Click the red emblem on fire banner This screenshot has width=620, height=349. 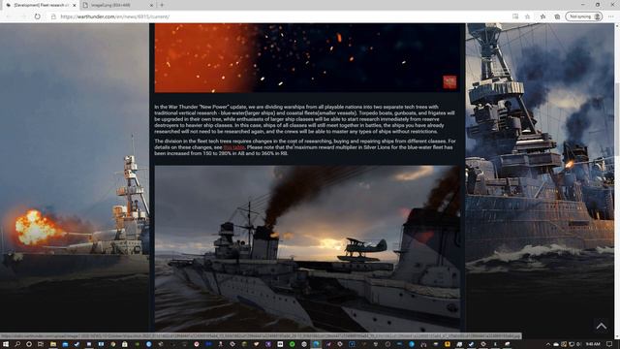[x=449, y=81]
